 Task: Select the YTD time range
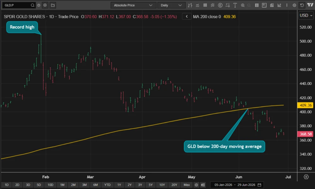(107, 185)
